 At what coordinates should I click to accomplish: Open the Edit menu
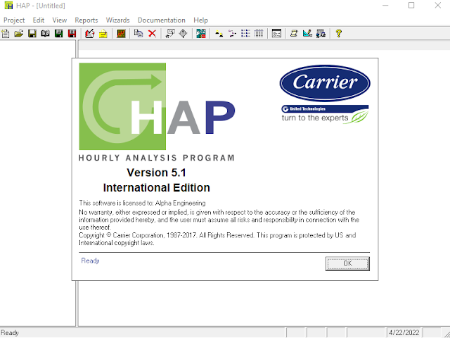(39, 20)
